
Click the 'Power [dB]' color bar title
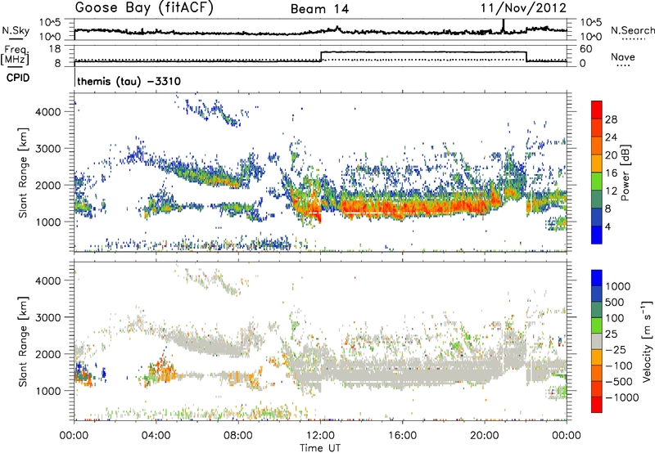pos(626,173)
